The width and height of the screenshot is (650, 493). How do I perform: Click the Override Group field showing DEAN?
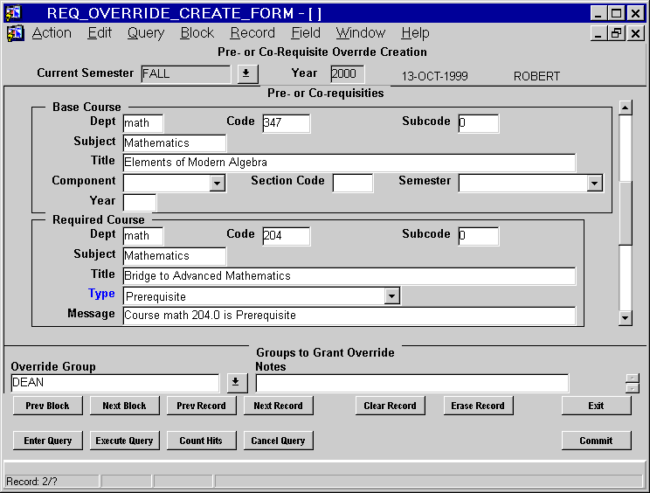pos(114,383)
